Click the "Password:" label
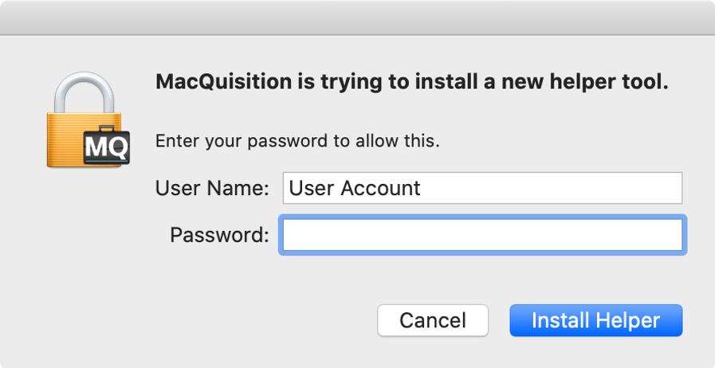This screenshot has height=368, width=715. (219, 235)
